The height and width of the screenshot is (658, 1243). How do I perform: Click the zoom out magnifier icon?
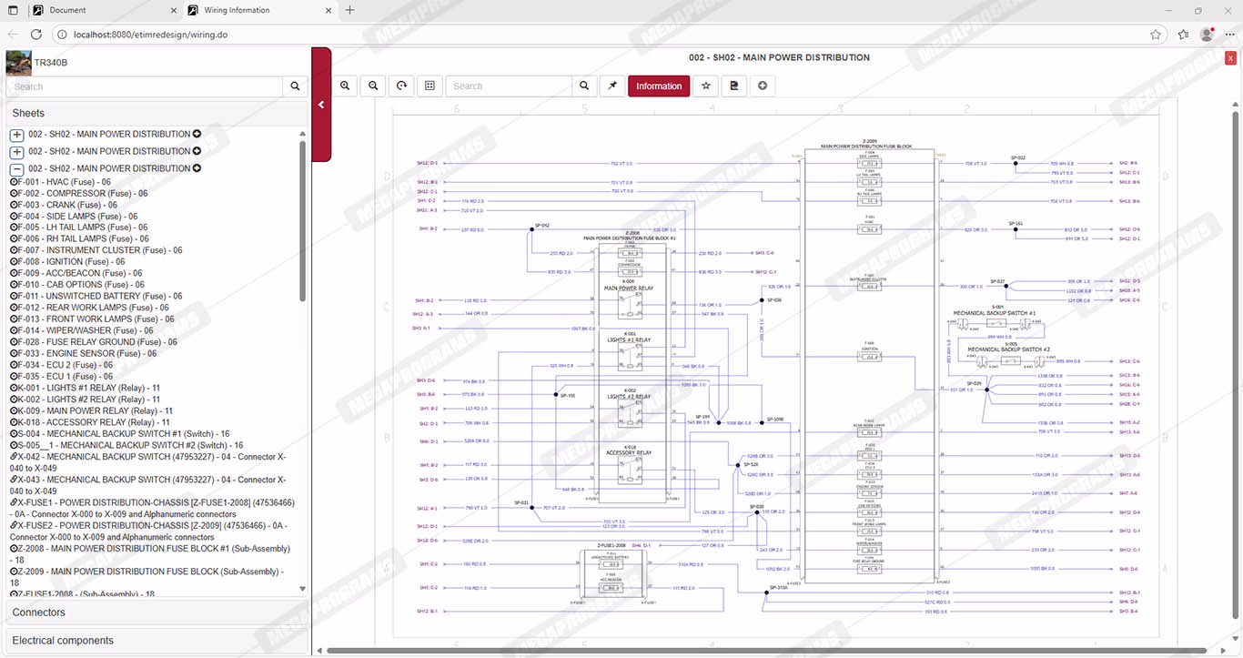point(373,86)
